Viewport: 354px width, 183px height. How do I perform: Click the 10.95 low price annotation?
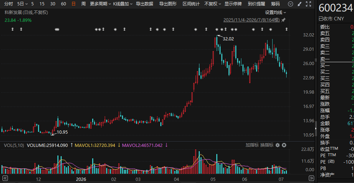coord(62,132)
